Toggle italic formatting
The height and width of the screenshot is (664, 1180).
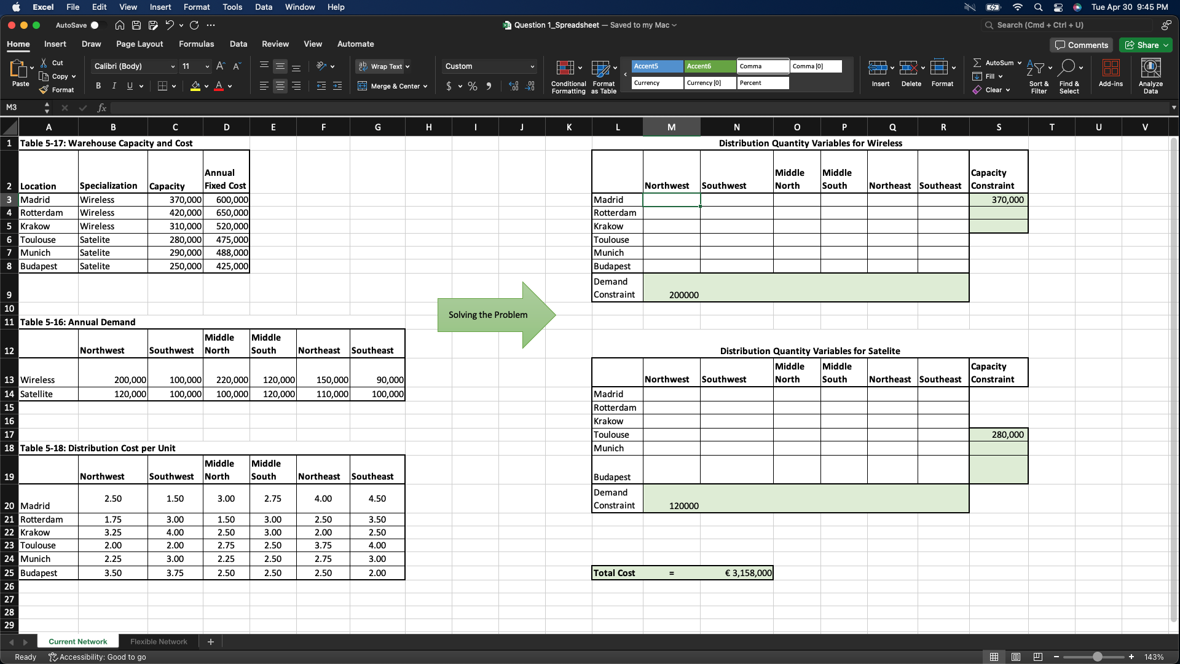(x=114, y=86)
